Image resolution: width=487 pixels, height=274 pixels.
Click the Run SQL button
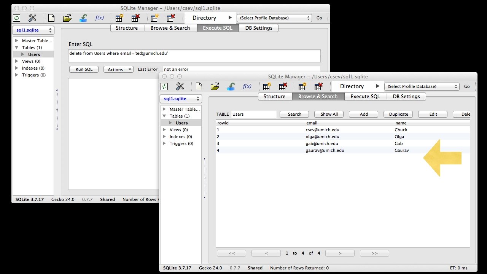pyautogui.click(x=84, y=69)
